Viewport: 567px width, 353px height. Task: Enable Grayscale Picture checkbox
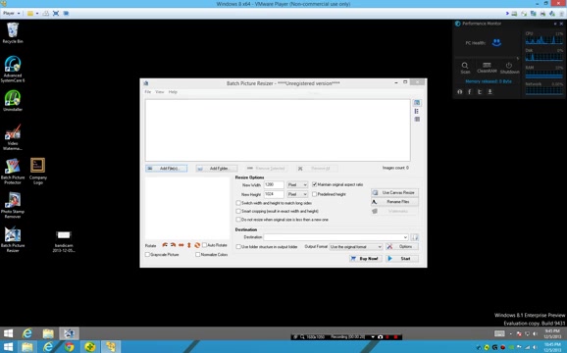tap(147, 255)
